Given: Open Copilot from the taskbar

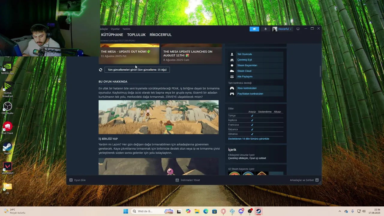Looking at the screenshot, I should (188, 211).
